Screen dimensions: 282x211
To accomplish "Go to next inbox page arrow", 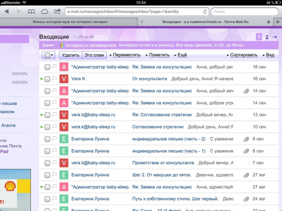I will tap(275, 37).
